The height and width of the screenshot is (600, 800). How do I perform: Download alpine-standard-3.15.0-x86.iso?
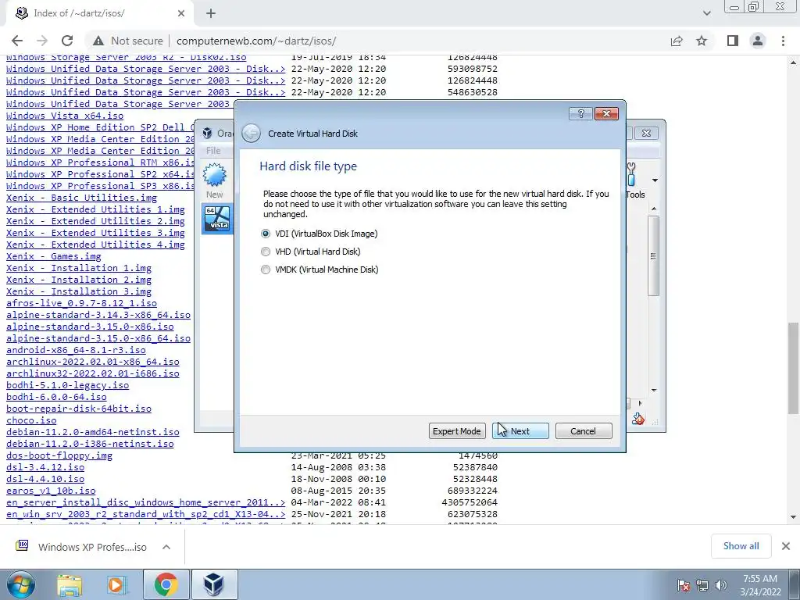(x=90, y=327)
